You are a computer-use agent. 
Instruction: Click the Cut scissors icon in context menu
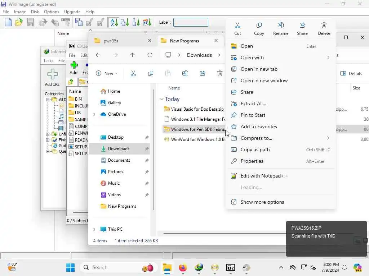[237, 25]
